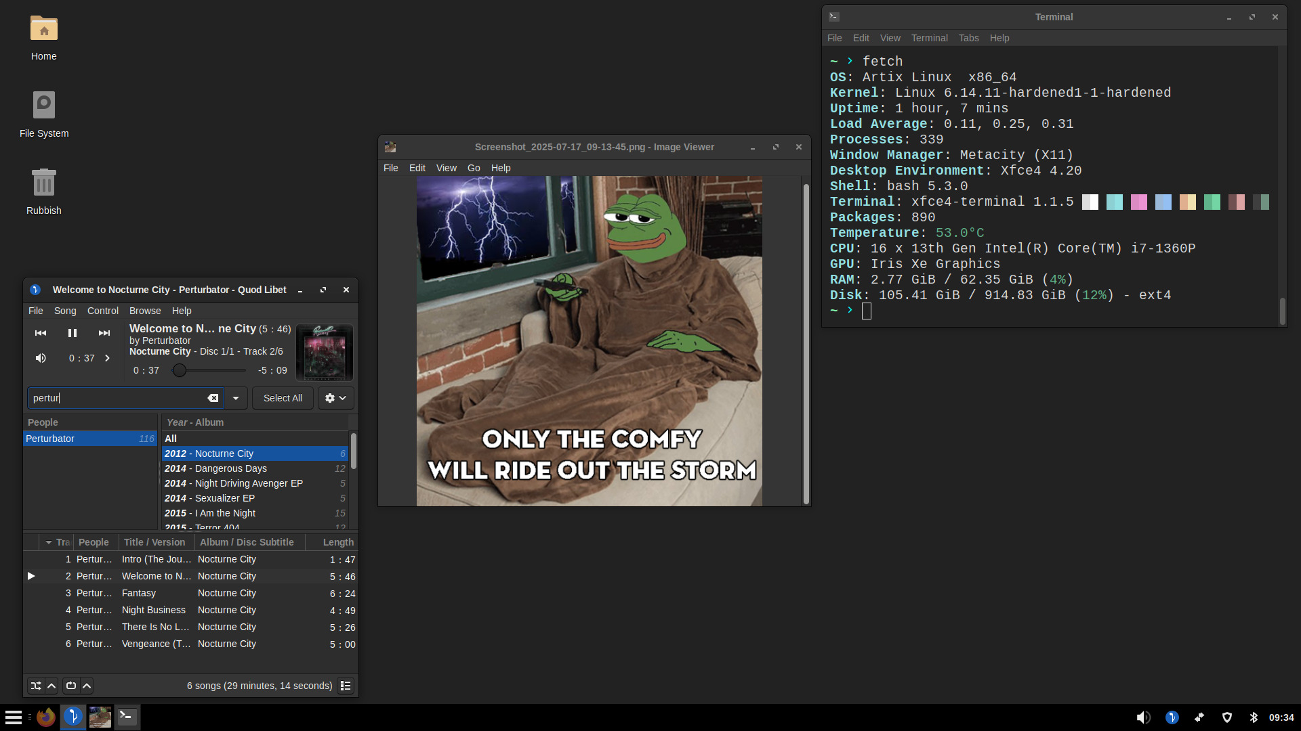Screen dimensions: 1301x731
Task: Click the shield tray icon
Action: click(x=1227, y=717)
